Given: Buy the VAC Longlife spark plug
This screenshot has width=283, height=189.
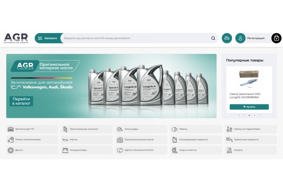Looking at the screenshot, I should point(249,107).
